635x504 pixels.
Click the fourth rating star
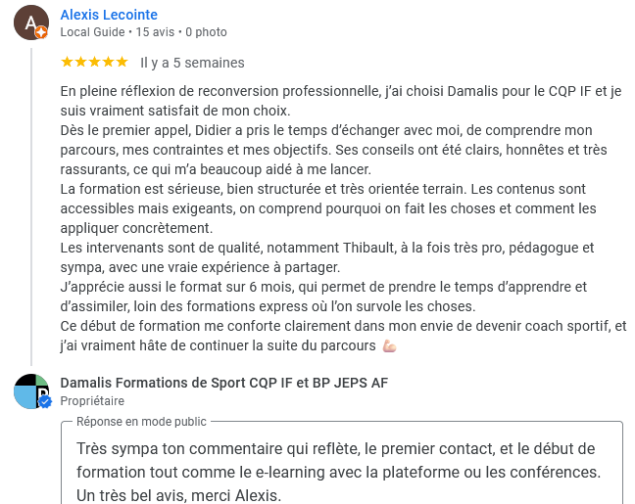pyautogui.click(x=108, y=62)
